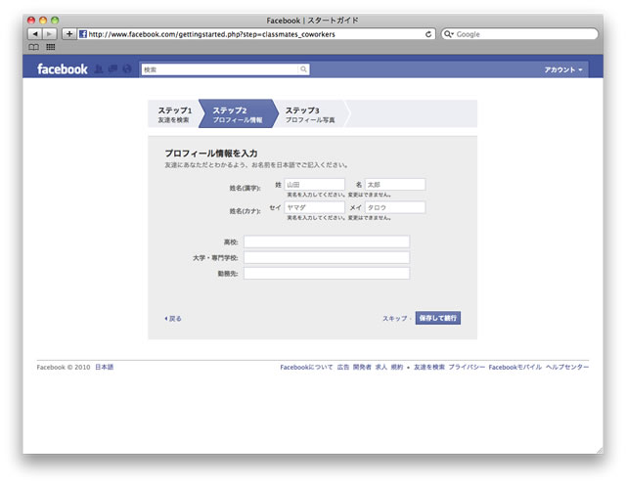
Task: Click the 戻る back link
Action: pos(173,319)
